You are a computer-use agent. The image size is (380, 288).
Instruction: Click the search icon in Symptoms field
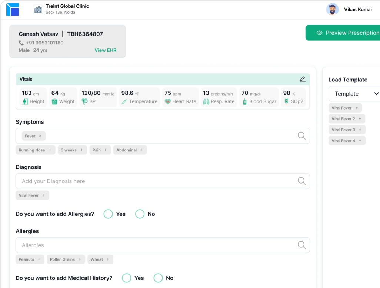click(x=301, y=136)
